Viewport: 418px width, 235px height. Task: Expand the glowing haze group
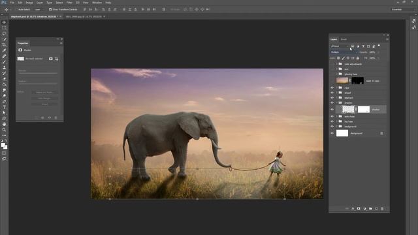pyautogui.click(x=337, y=74)
